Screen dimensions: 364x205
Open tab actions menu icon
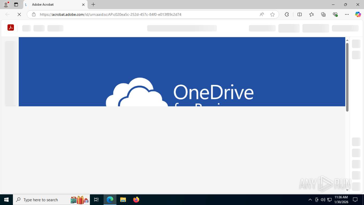tap(16, 5)
